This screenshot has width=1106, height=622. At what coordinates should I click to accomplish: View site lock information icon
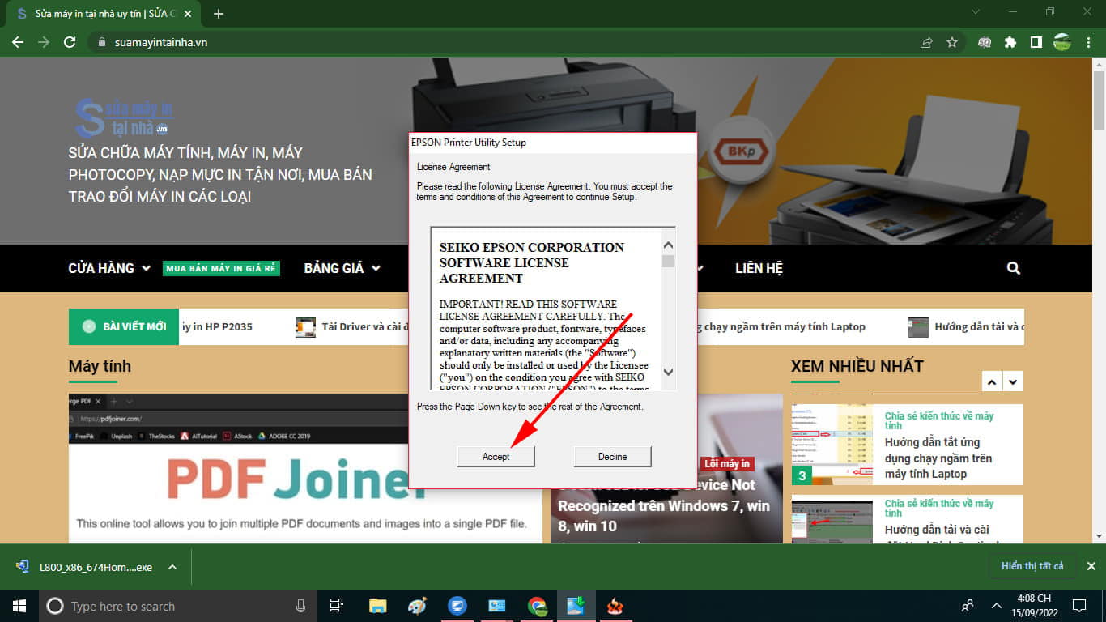click(102, 42)
